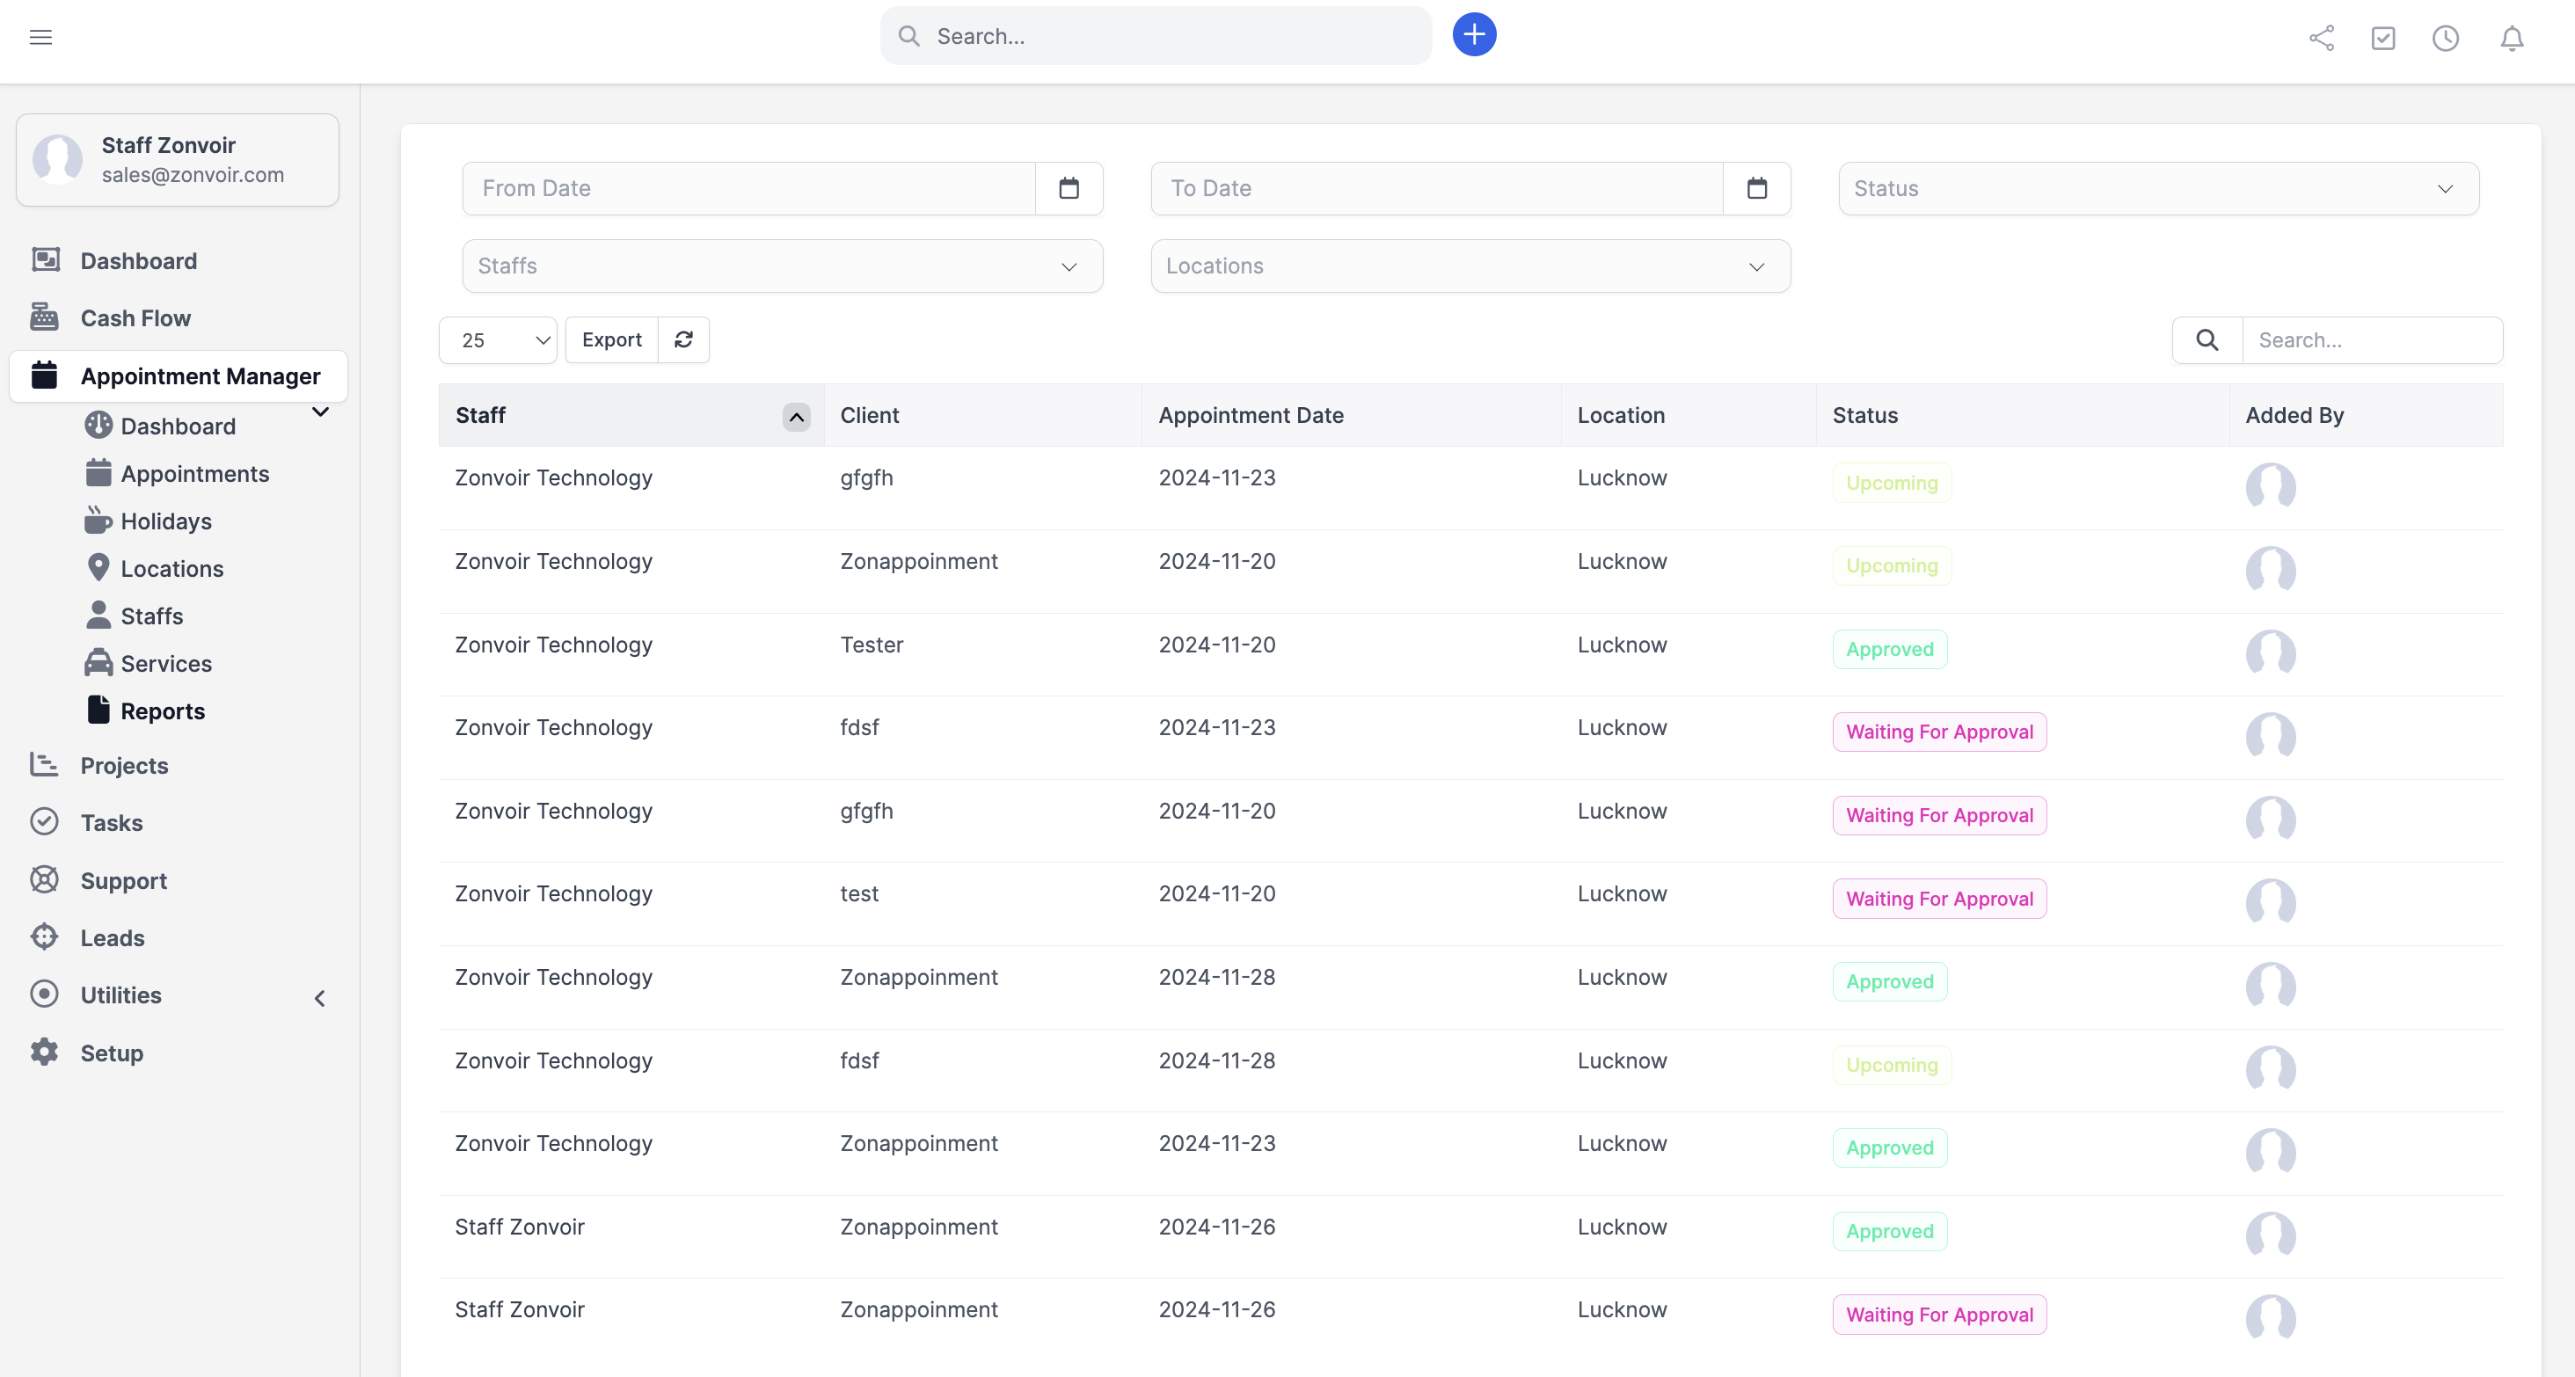Select Services from sidebar

(165, 662)
